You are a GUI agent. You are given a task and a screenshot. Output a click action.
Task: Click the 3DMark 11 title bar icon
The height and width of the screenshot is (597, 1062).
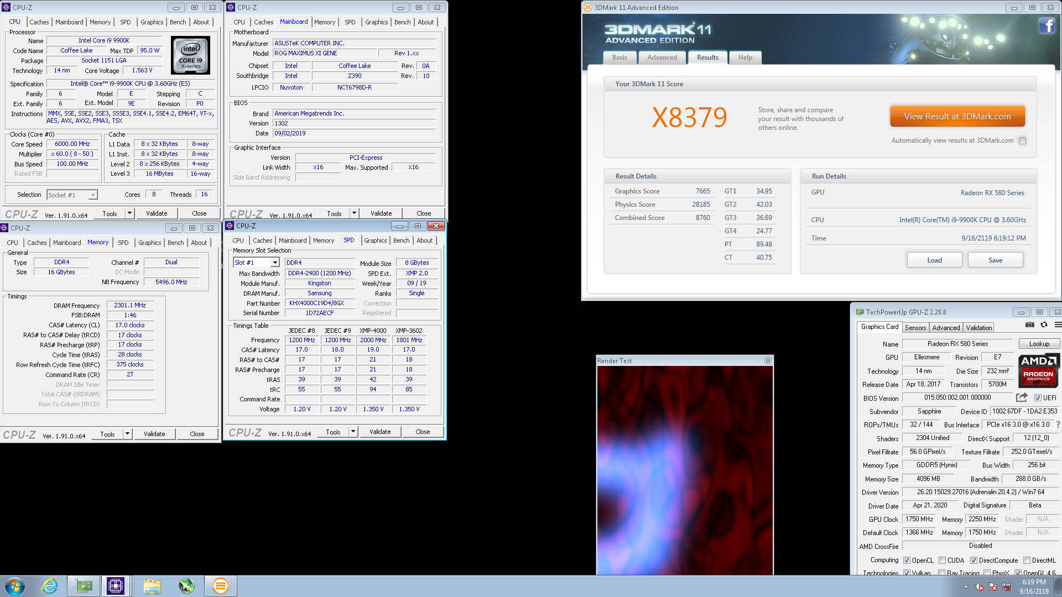pyautogui.click(x=587, y=7)
